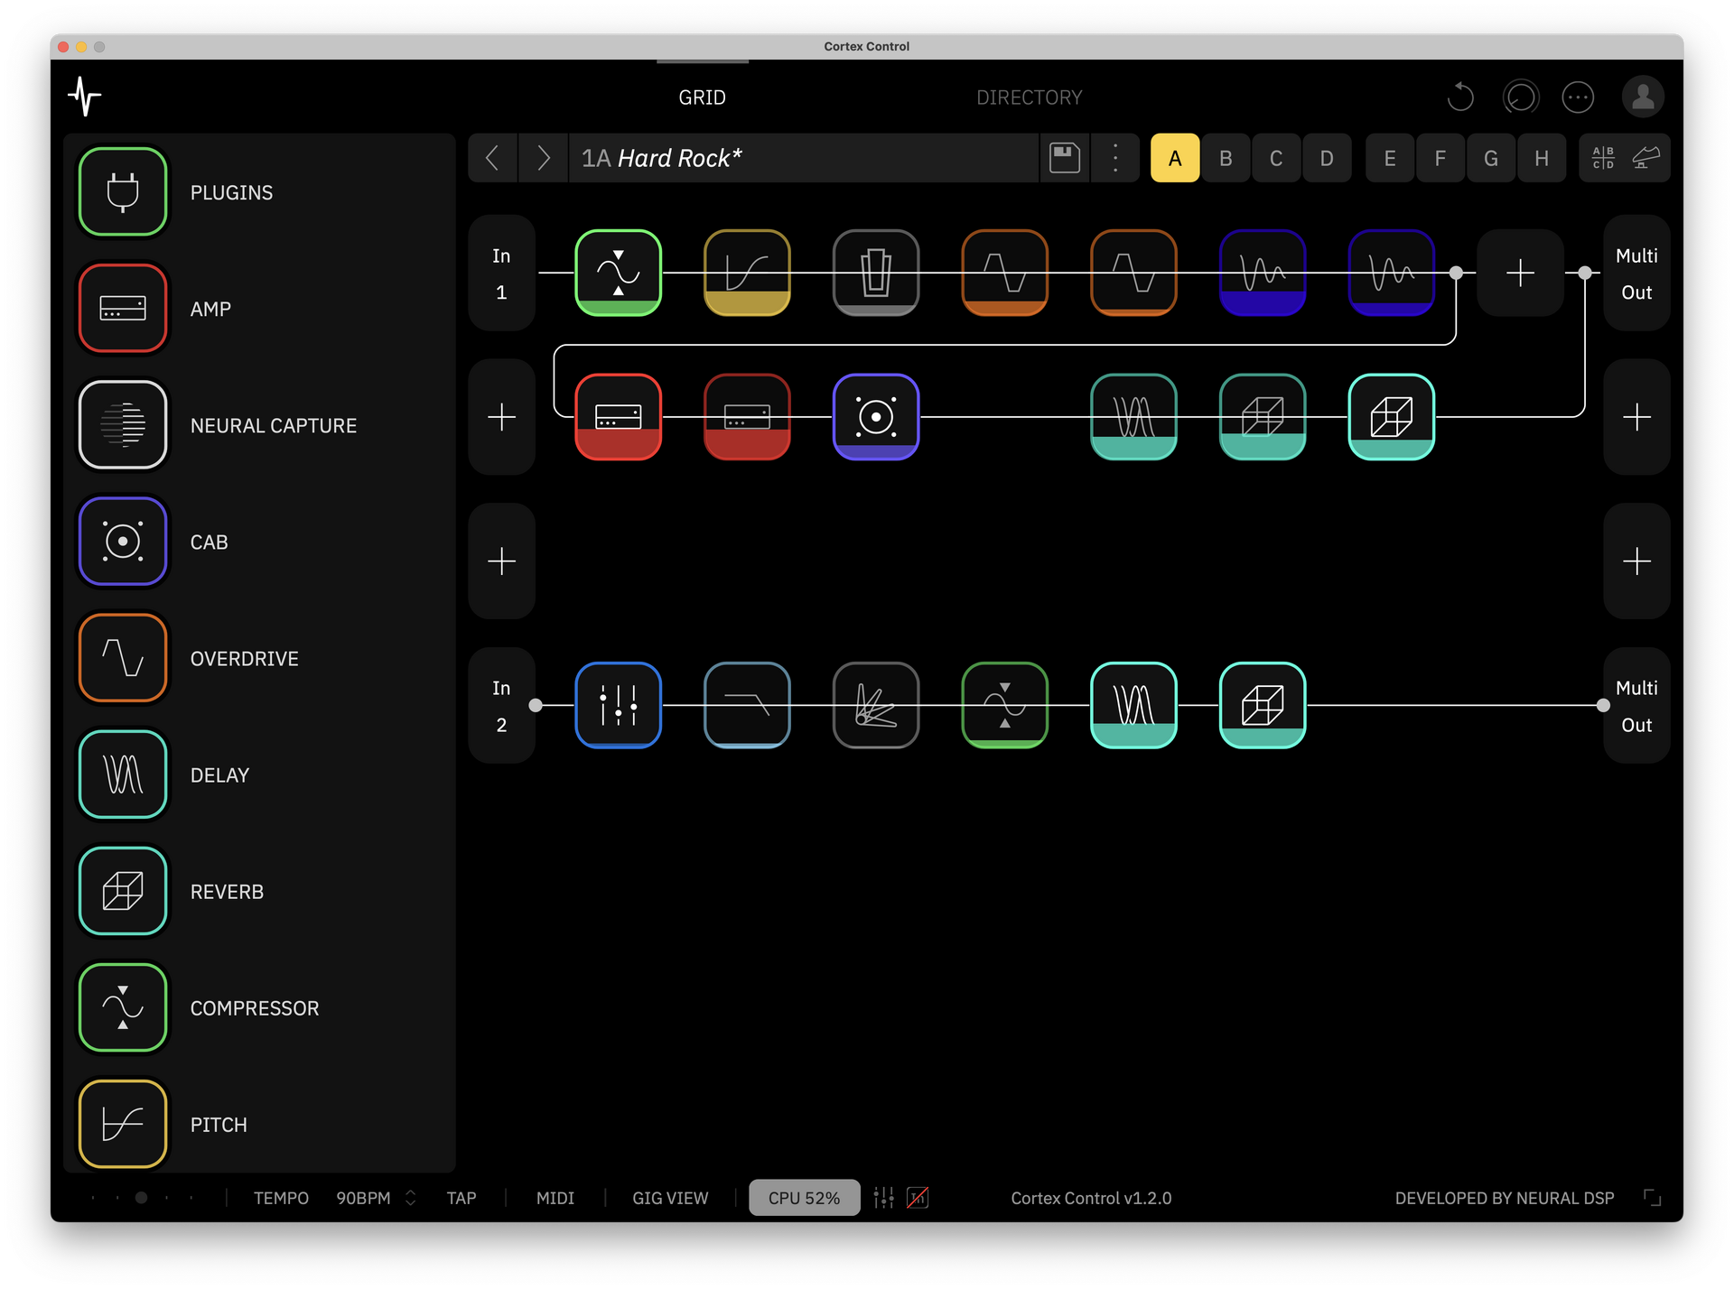Add a block at end of row 1
This screenshot has height=1289, width=1734.
(x=1520, y=273)
